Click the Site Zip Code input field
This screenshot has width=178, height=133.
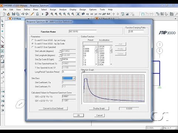(69, 59)
